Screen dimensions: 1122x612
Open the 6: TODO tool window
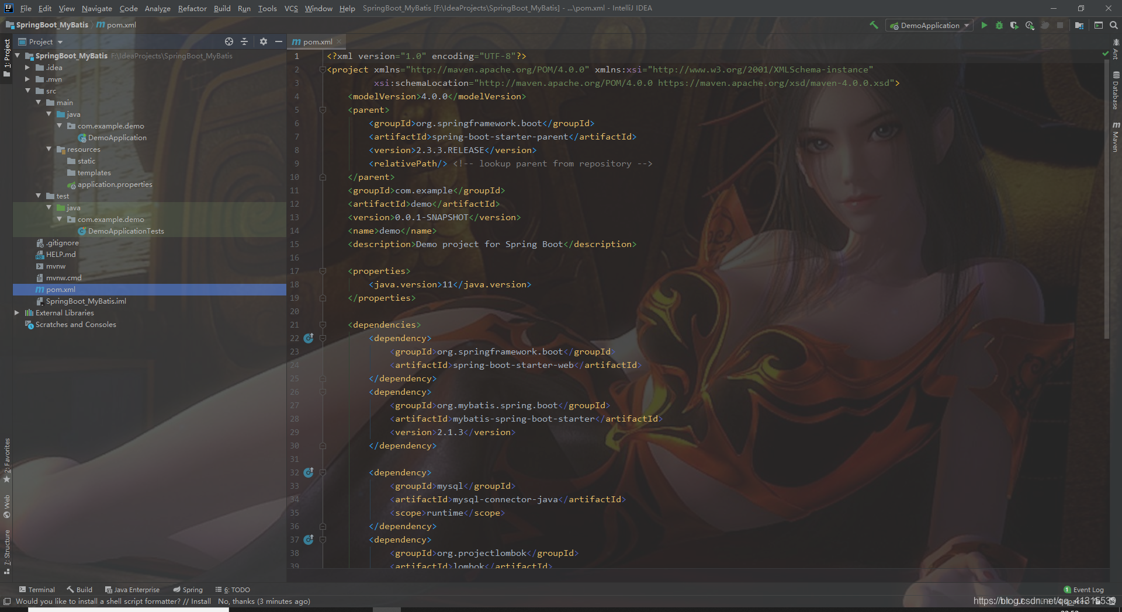click(233, 590)
